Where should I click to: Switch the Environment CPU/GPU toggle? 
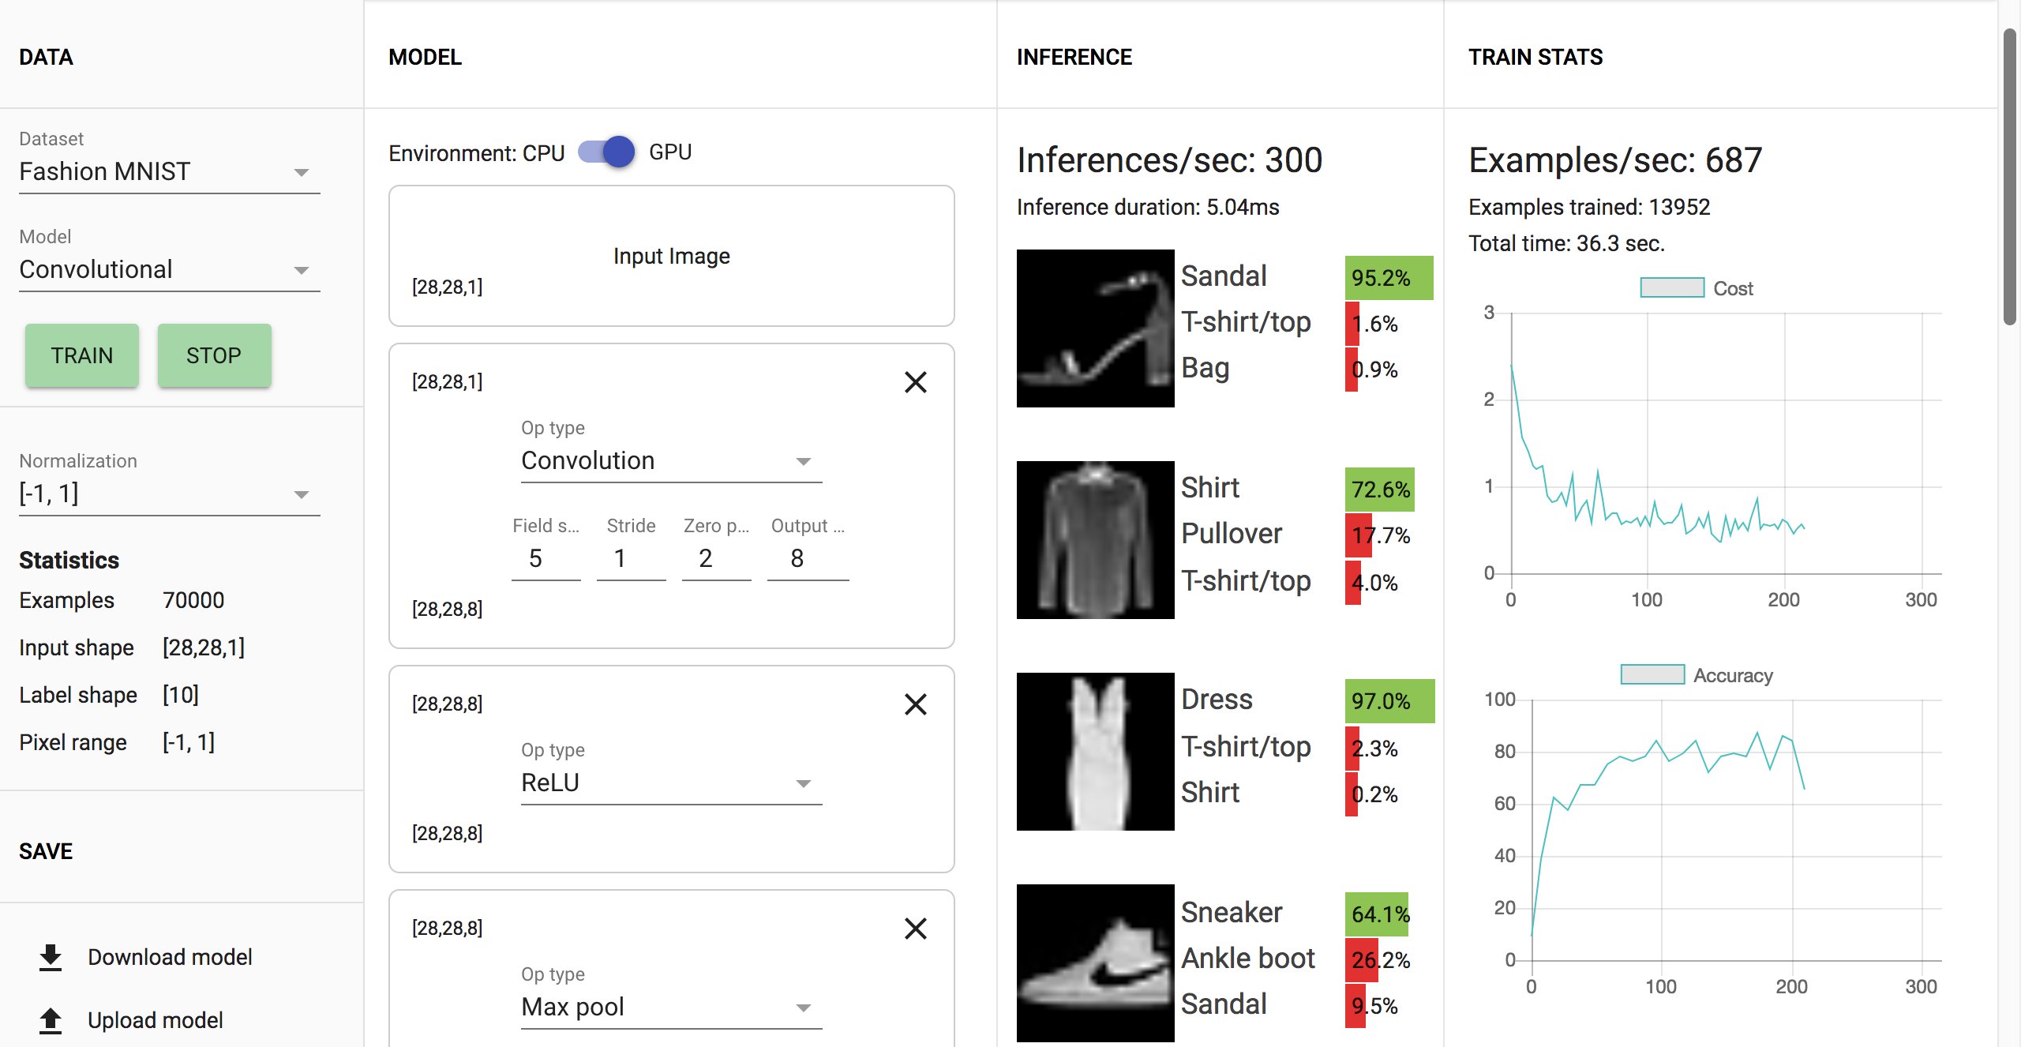pos(606,152)
